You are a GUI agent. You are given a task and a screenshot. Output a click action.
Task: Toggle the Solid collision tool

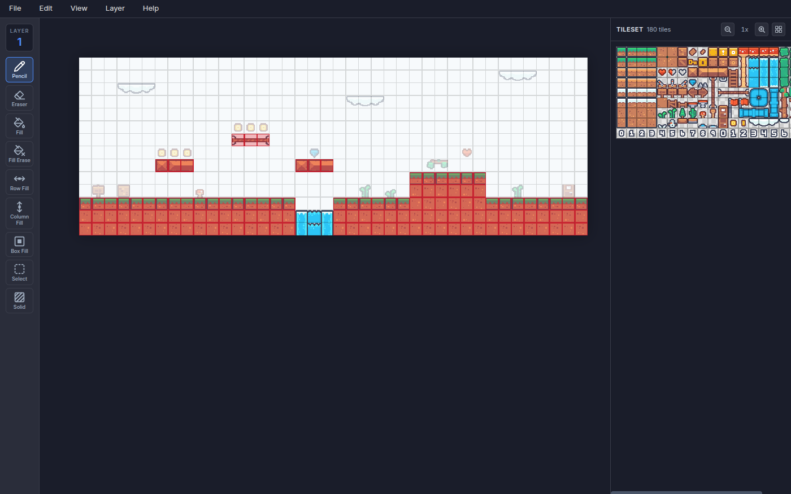[19, 301]
